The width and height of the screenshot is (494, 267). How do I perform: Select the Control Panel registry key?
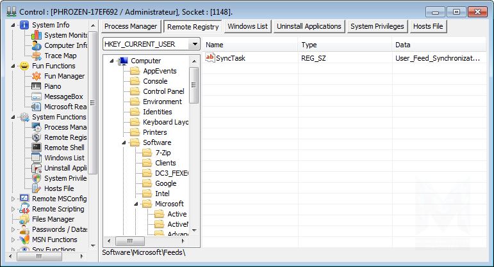click(x=163, y=91)
